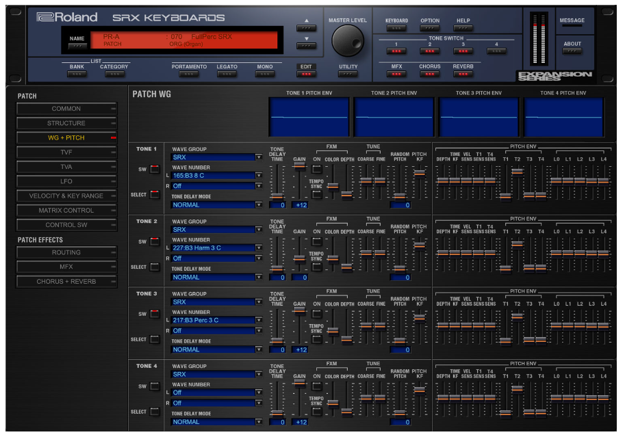The width and height of the screenshot is (625, 439).
Task: Toggle the MFX switch in the header
Action: coord(396,74)
